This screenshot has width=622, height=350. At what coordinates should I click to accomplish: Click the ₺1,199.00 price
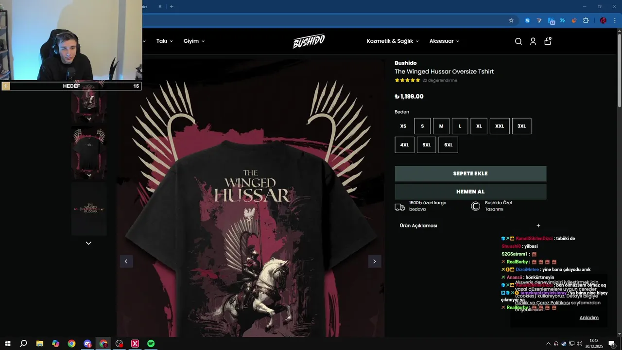coord(409,96)
